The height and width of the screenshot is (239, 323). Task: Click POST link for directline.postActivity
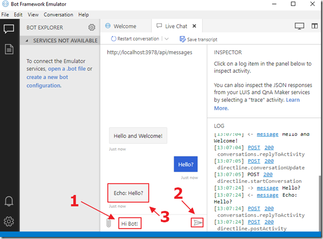point(254,222)
